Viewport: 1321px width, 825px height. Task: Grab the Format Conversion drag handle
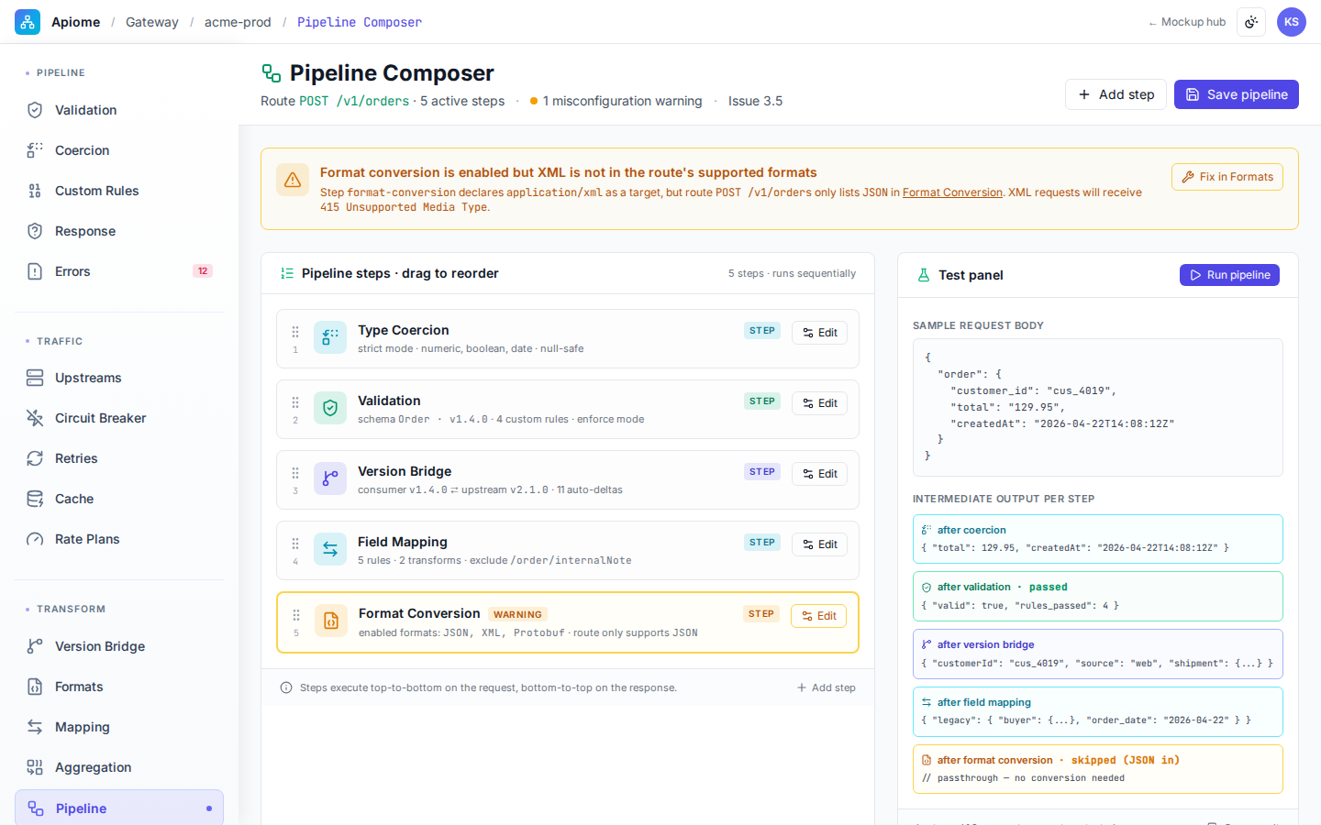click(296, 615)
